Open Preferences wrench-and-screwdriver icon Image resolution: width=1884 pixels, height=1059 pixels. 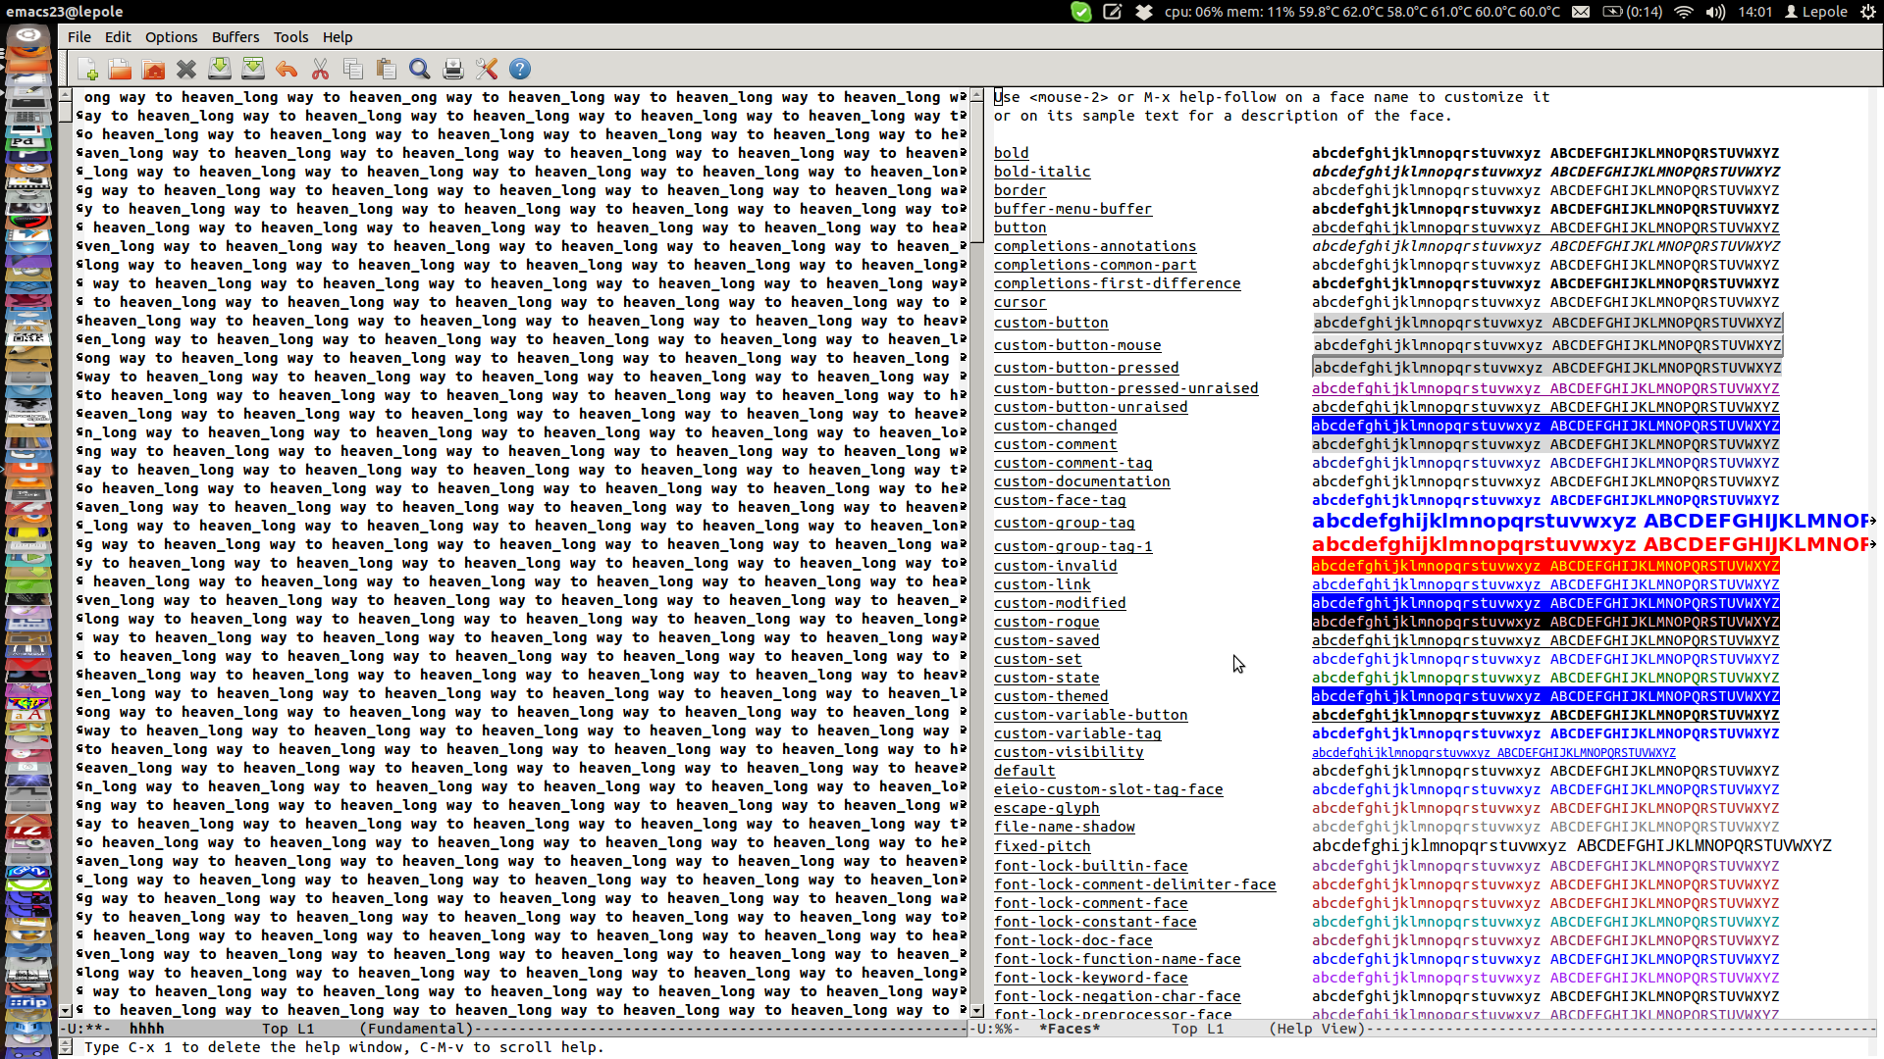pos(486,69)
